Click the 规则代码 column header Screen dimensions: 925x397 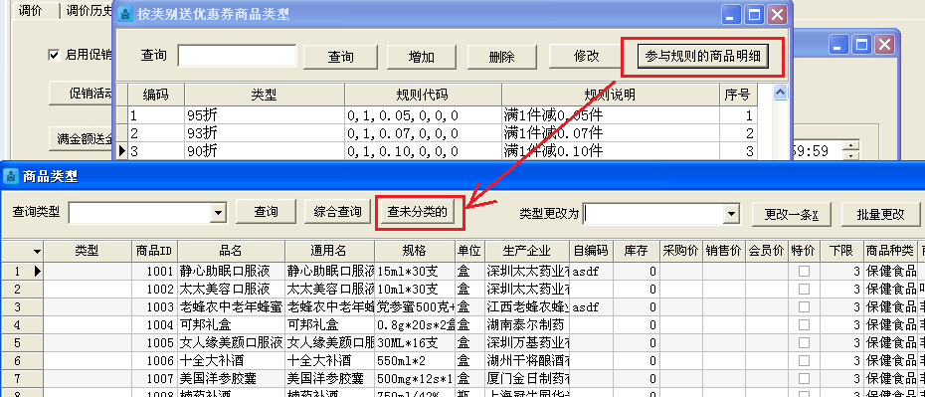[x=423, y=95]
